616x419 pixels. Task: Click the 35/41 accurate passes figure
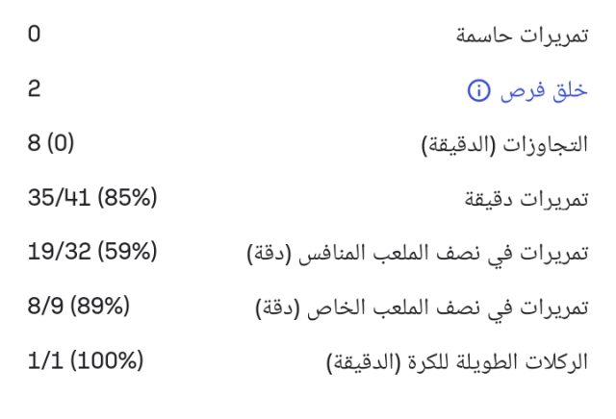point(55,199)
